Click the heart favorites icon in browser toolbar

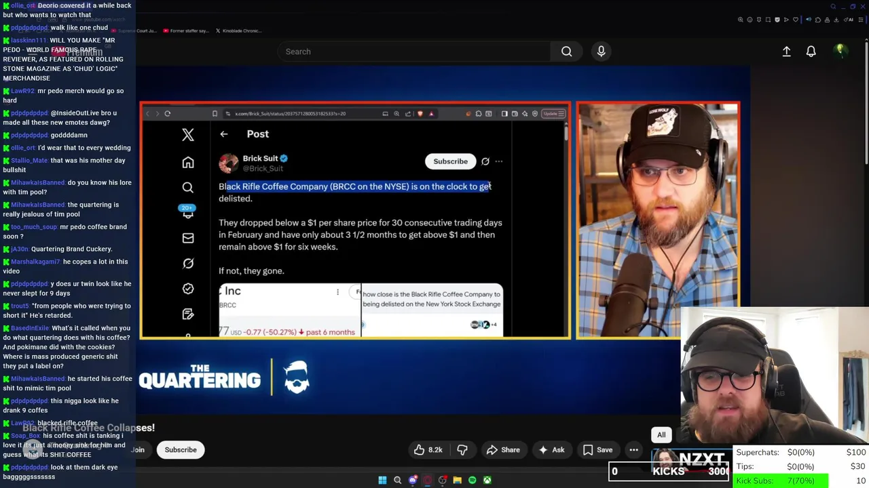point(796,20)
